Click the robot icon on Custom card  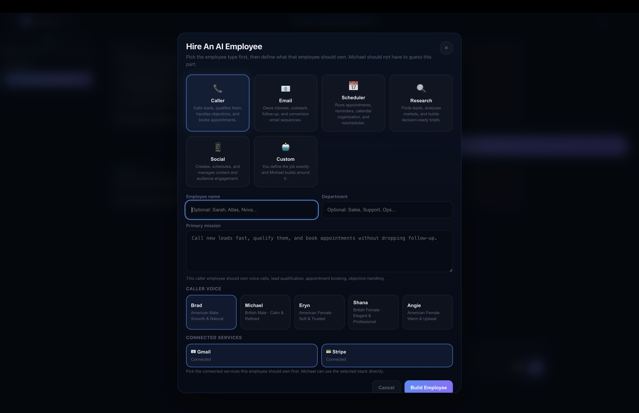[285, 147]
